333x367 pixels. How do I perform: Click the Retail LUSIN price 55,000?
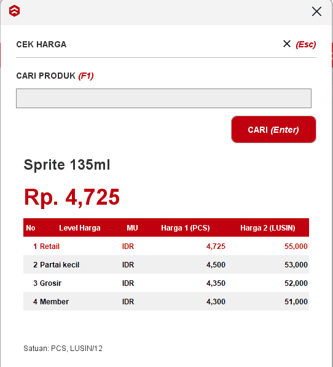point(296,247)
